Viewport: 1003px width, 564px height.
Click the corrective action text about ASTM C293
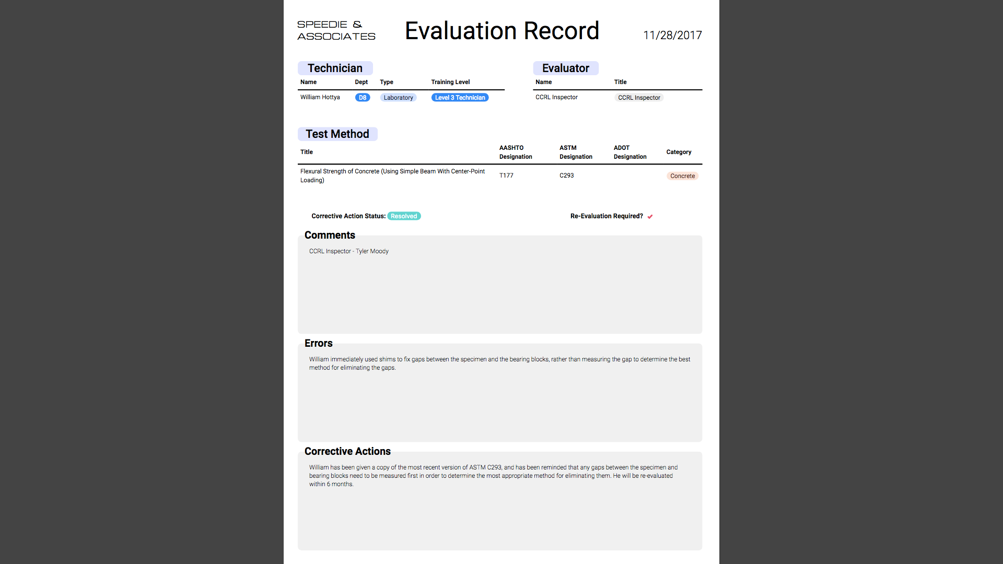click(493, 476)
